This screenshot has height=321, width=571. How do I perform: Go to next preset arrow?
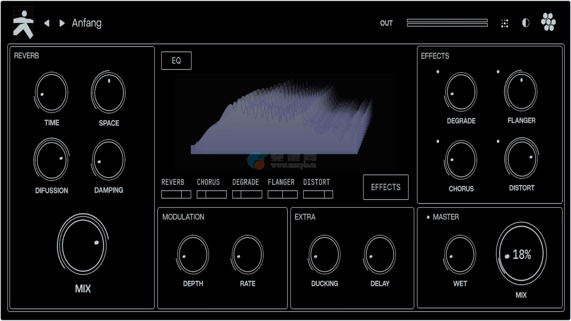tap(62, 23)
